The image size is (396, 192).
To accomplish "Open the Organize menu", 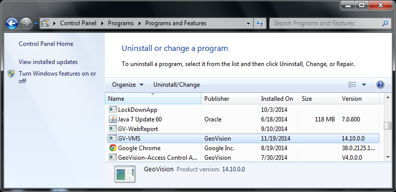I will [128, 85].
